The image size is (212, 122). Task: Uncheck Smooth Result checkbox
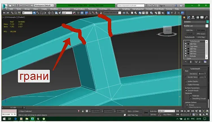click(186, 91)
